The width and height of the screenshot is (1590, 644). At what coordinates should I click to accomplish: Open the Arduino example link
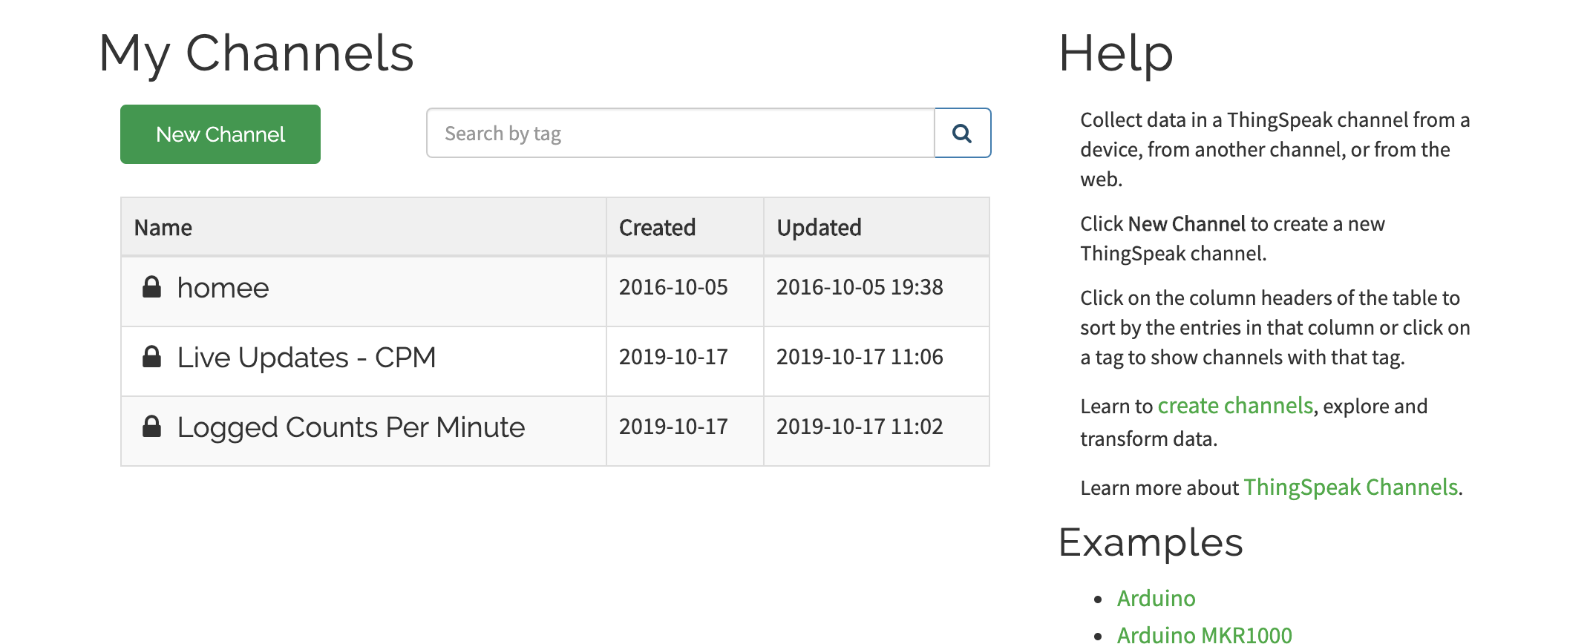(x=1156, y=598)
